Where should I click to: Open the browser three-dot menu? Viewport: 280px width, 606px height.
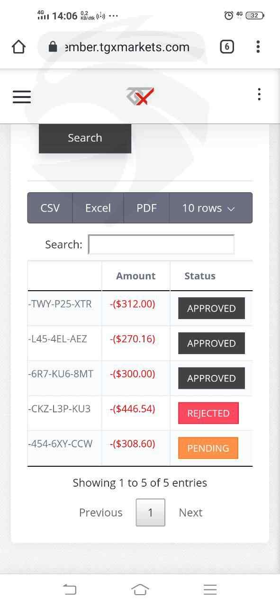pos(258,46)
